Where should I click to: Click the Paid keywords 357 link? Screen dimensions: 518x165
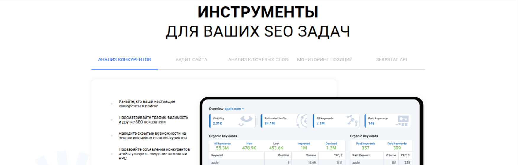(365, 146)
